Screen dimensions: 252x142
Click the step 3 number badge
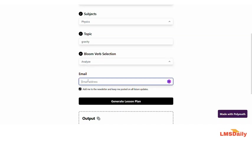click(x=81, y=34)
